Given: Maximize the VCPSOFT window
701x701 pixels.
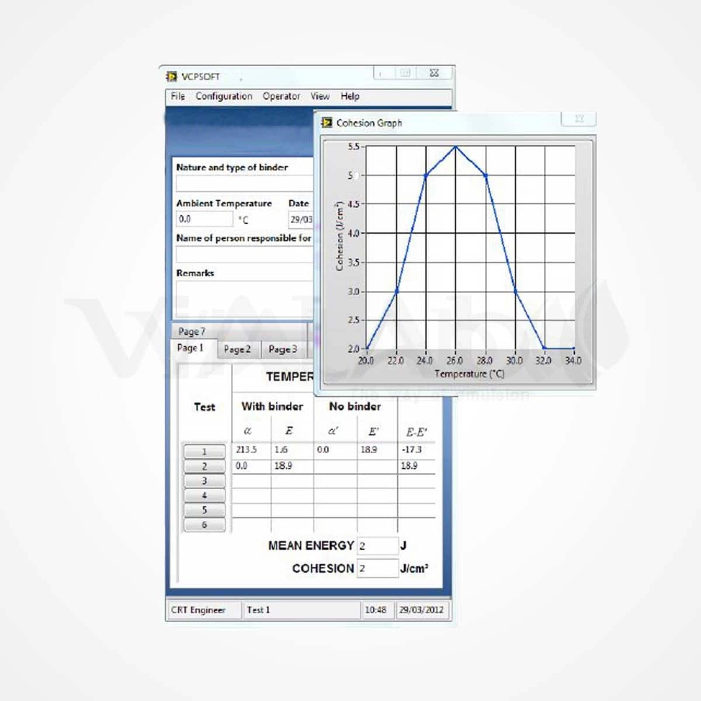Looking at the screenshot, I should 405,73.
